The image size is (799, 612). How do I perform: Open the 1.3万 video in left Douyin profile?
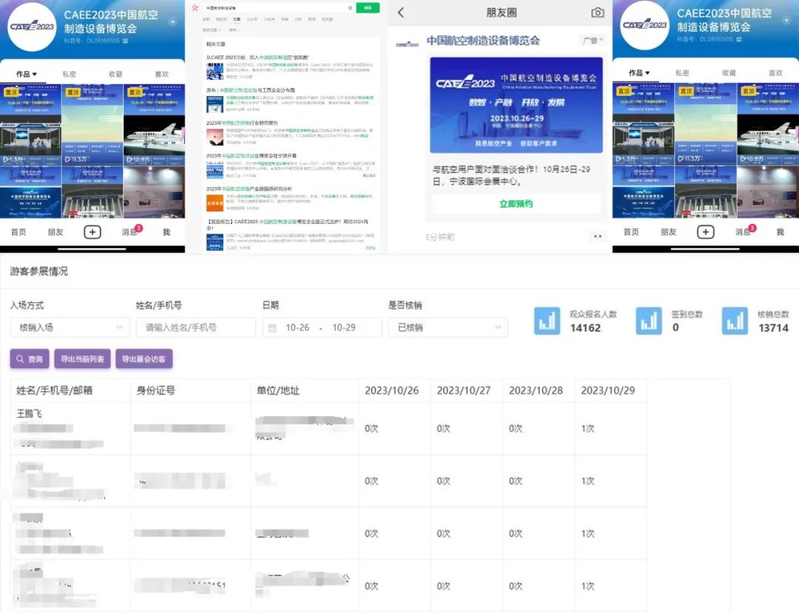point(30,125)
